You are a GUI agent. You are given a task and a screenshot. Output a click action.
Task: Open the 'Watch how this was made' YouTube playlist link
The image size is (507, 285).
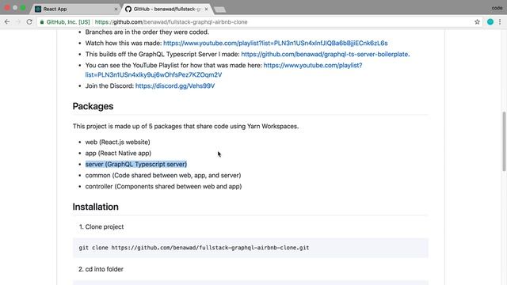[x=275, y=43]
